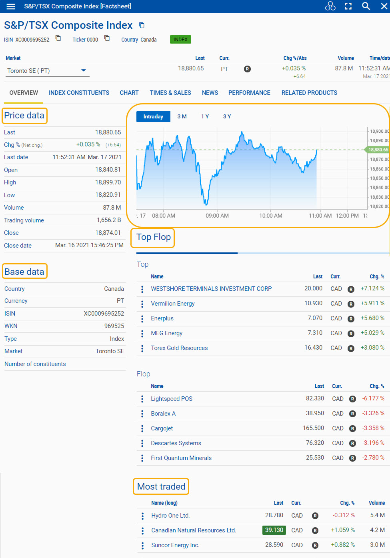Open Suncor Energy Inc. details
The height and width of the screenshot is (558, 390).
click(x=175, y=545)
